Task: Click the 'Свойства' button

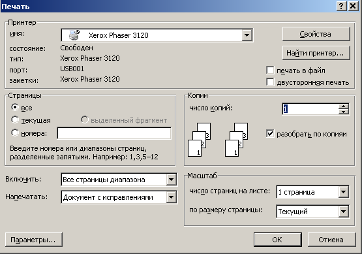Action: [316, 34]
